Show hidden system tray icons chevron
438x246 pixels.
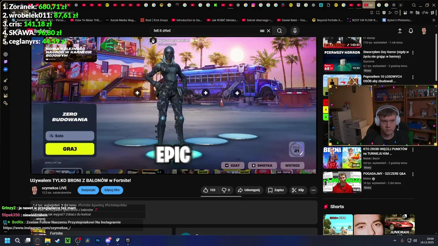coord(395,241)
